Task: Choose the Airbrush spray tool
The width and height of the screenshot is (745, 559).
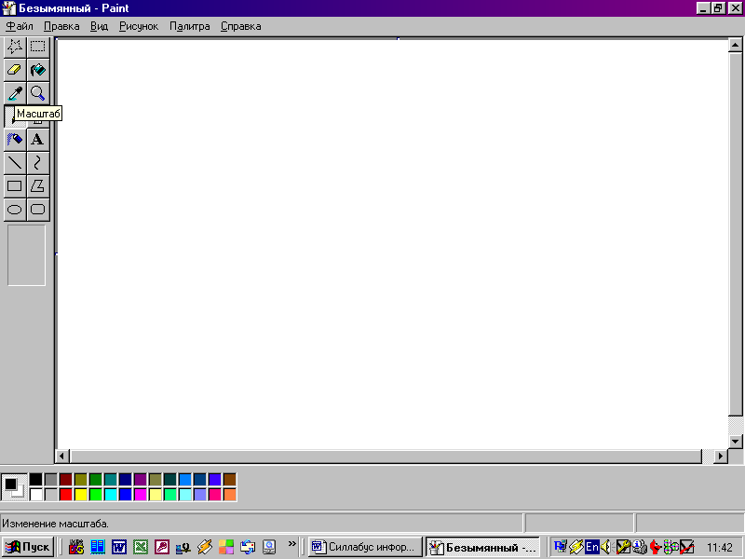Action: click(15, 139)
